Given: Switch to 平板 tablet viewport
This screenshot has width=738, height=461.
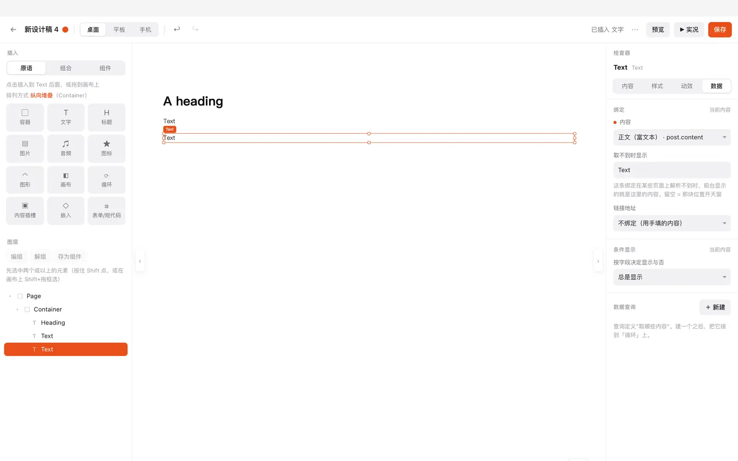Looking at the screenshot, I should [119, 30].
